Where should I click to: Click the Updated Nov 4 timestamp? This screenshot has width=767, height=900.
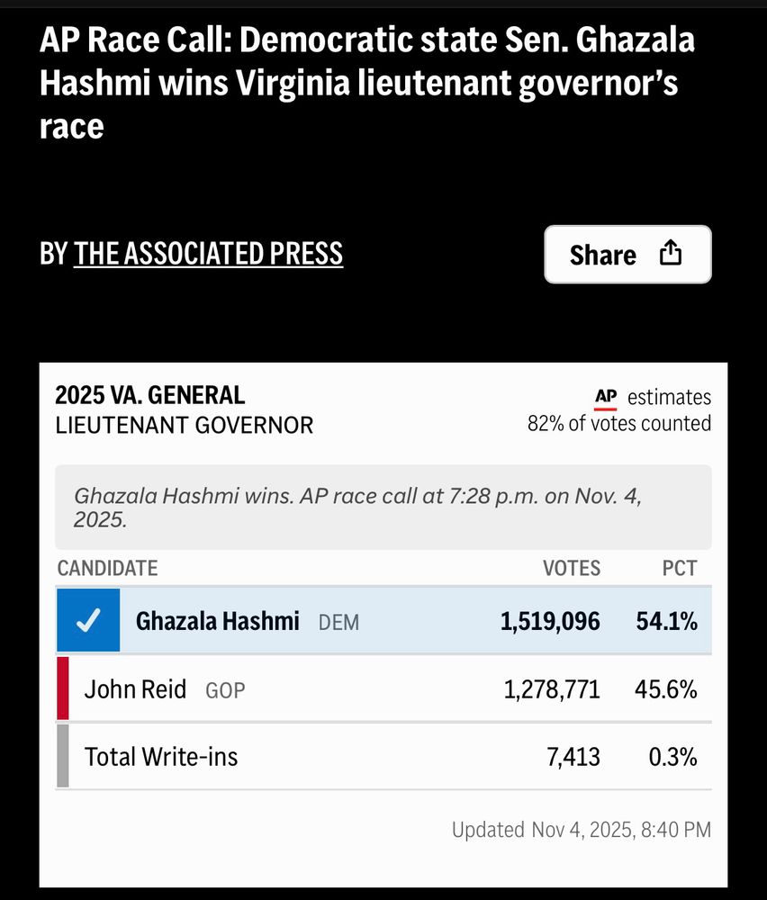[582, 830]
